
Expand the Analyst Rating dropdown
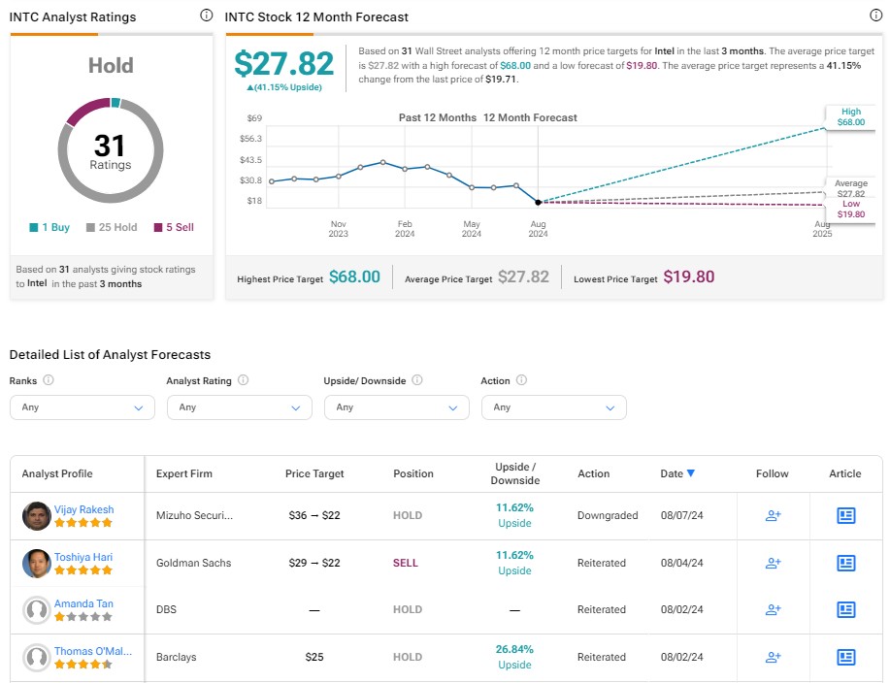240,407
